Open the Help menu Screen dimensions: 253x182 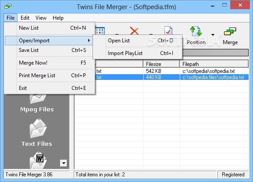58,17
